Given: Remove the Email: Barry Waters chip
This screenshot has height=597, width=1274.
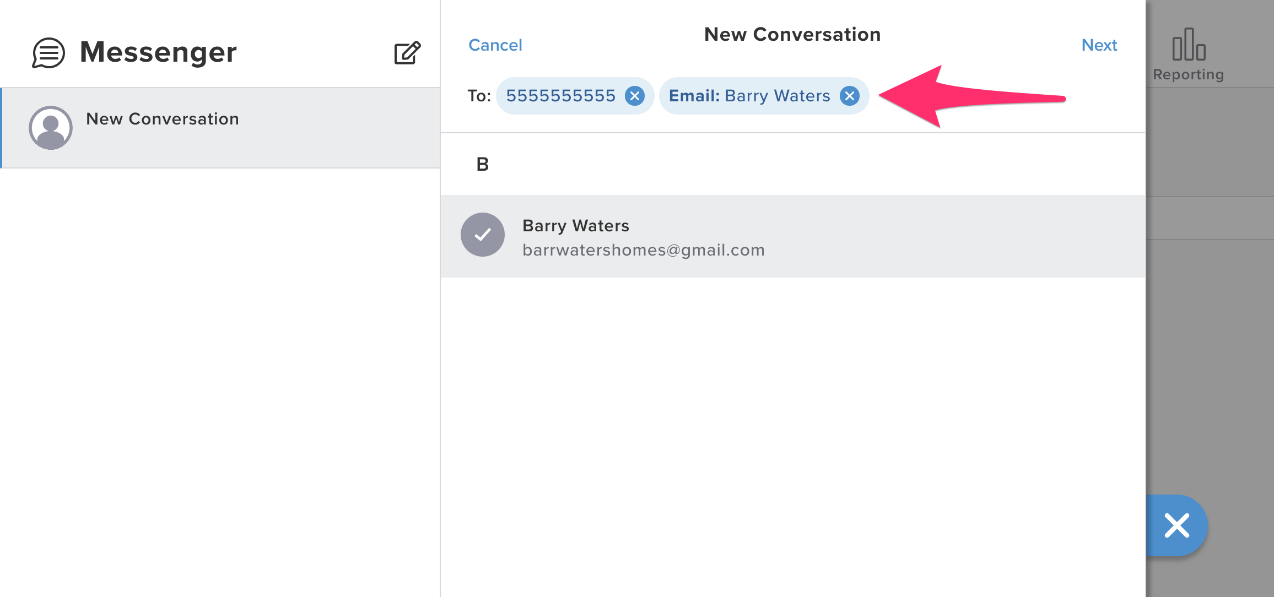Looking at the screenshot, I should click(850, 96).
